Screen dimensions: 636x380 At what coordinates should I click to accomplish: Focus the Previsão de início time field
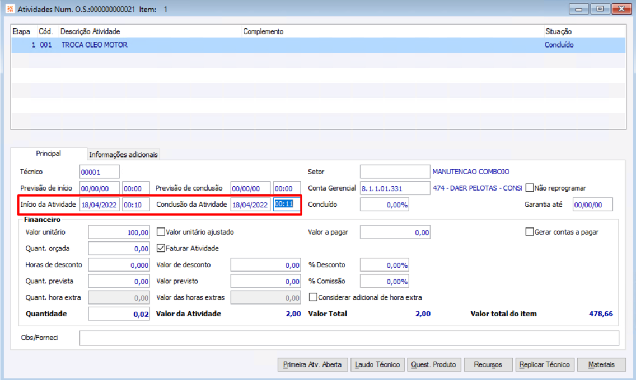[x=136, y=188]
